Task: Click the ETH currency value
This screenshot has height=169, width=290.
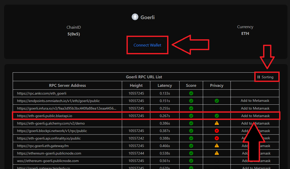Action: pyautogui.click(x=245, y=34)
